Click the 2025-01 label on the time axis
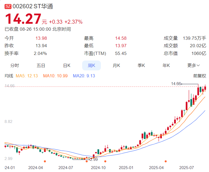Screen dimensions: 209x172 [127, 168]
